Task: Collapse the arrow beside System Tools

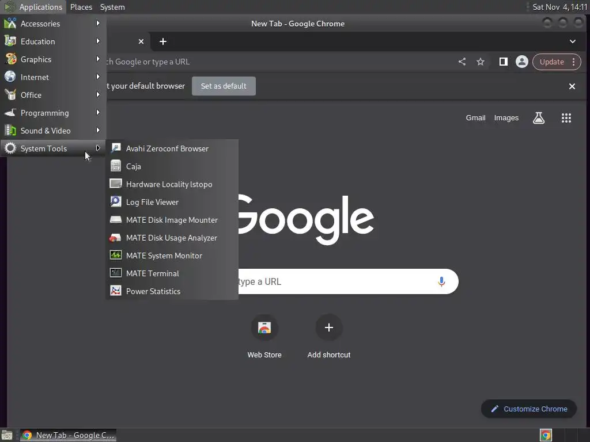Action: click(98, 148)
